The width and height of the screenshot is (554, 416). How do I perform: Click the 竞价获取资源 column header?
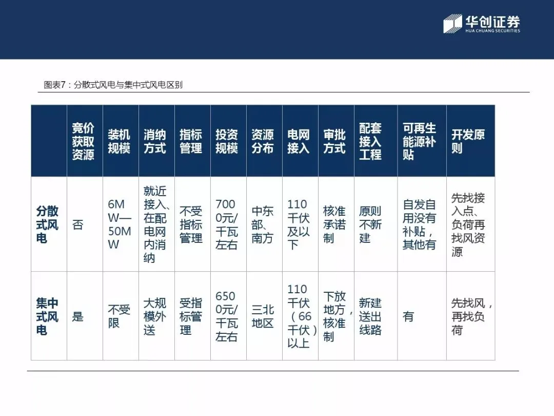(x=85, y=141)
